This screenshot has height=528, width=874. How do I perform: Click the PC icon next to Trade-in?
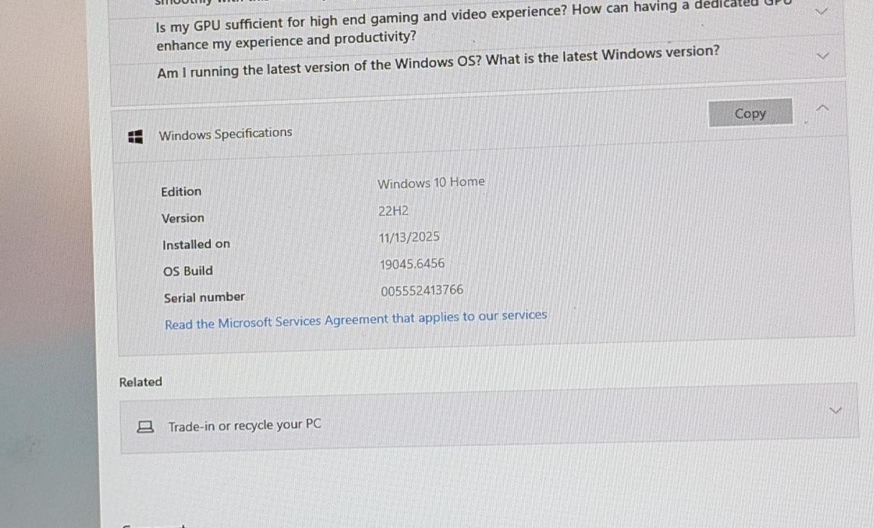click(x=145, y=427)
